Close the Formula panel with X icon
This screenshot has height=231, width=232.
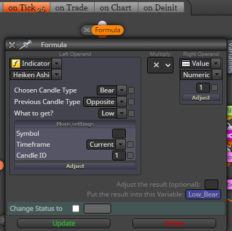(12, 45)
